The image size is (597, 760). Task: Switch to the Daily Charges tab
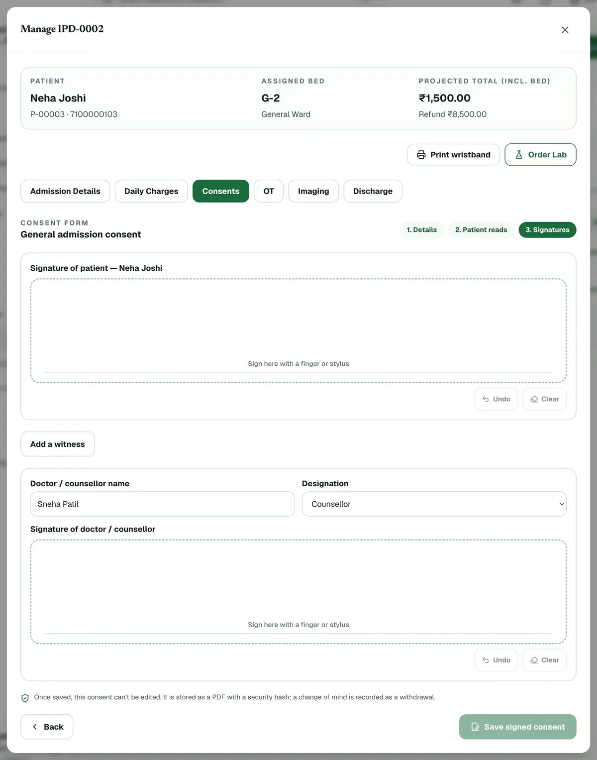(151, 191)
